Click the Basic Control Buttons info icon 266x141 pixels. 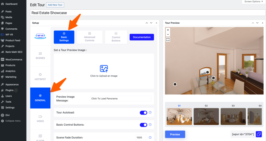(150, 125)
